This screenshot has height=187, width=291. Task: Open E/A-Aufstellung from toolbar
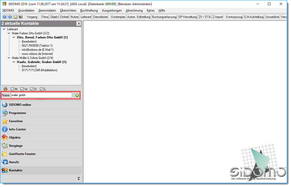(x=254, y=17)
